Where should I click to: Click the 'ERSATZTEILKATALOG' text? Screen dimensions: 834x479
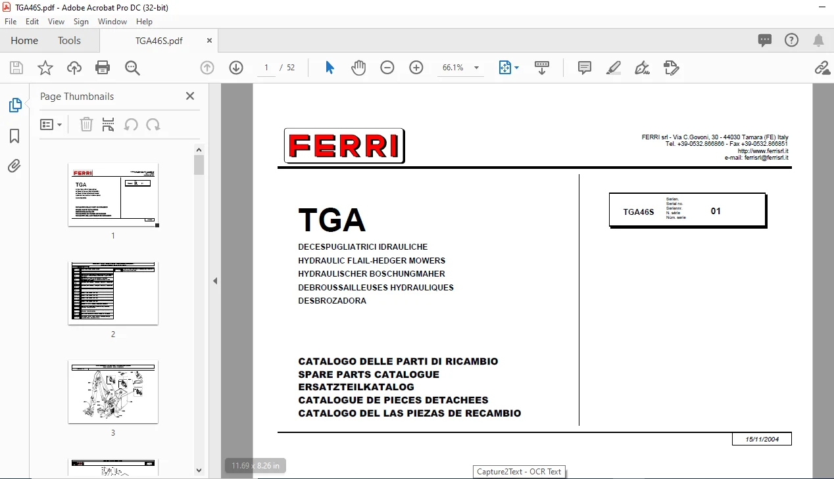pyautogui.click(x=356, y=387)
